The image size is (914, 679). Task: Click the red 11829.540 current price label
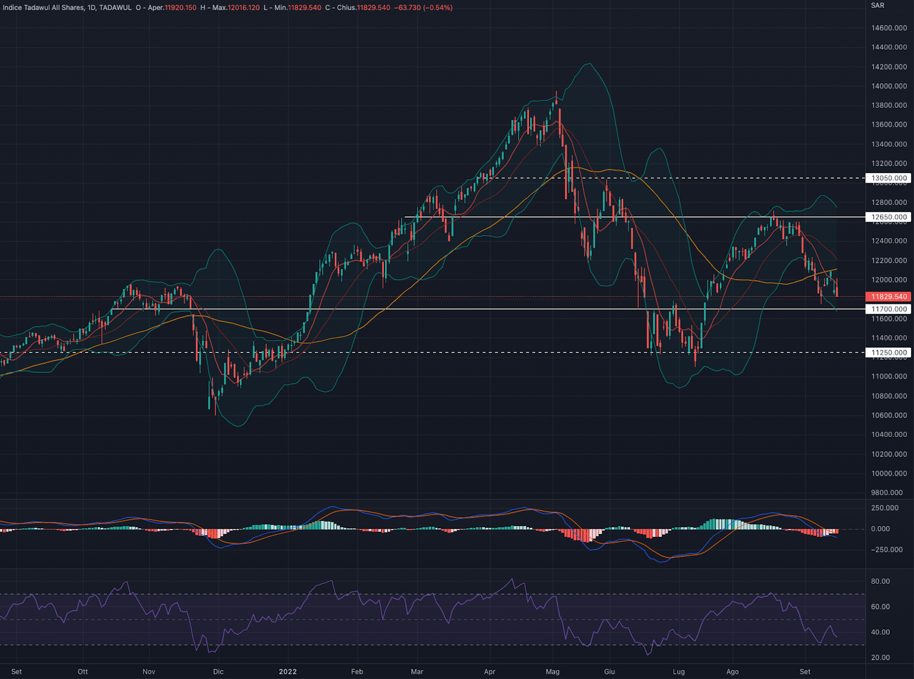click(889, 296)
